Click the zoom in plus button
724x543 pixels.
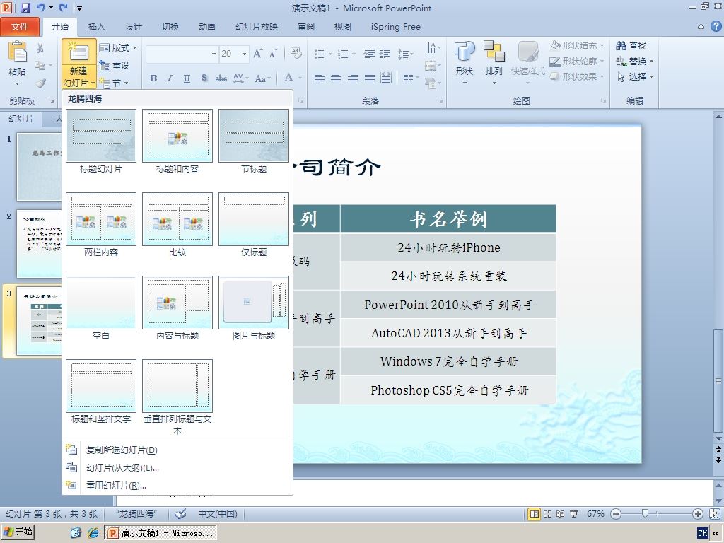698,514
